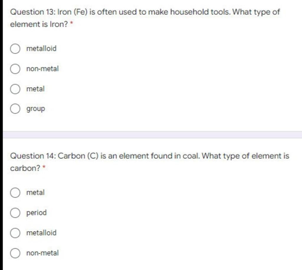Click the 'metal' label text for Carbon question
The height and width of the screenshot is (270, 302).
[x=35, y=192]
